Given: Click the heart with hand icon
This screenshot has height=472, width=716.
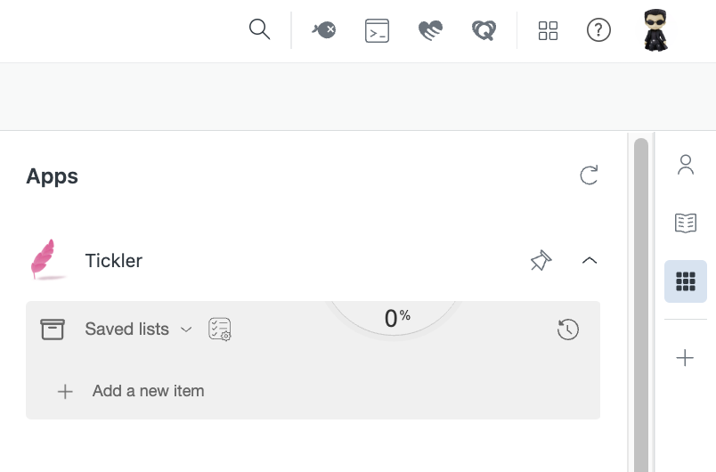Looking at the screenshot, I should 430,30.
